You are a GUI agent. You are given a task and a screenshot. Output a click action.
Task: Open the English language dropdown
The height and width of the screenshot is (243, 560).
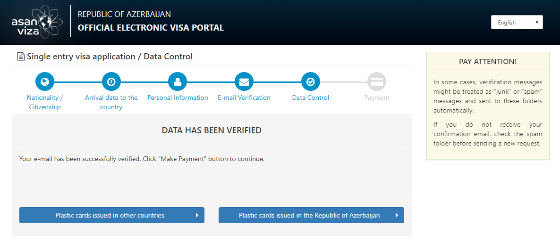point(517,22)
